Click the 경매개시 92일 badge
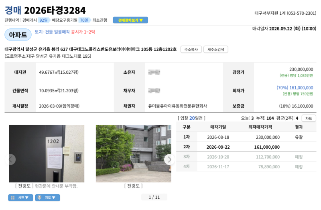 [44, 20]
